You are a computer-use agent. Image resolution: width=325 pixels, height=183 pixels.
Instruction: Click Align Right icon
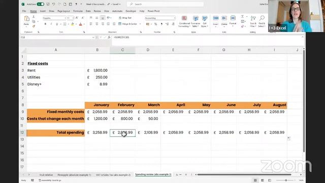coord(103,24)
